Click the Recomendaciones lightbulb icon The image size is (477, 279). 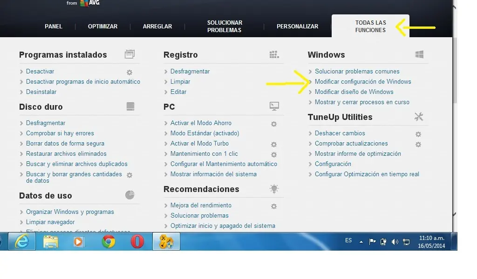[x=274, y=189]
